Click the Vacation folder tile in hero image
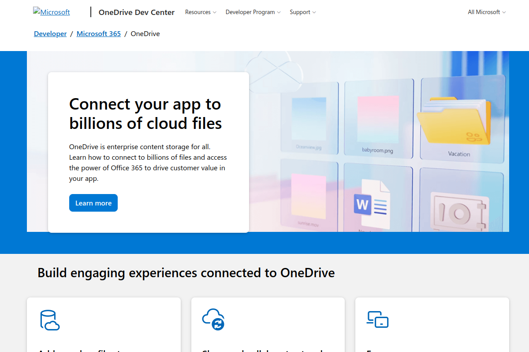The image size is (529, 352). click(462, 119)
